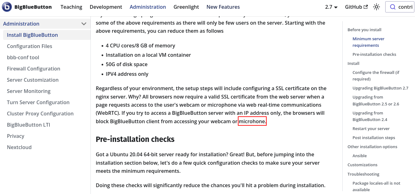Go to the Greenlight page
Viewport: 415px width, 194px height.
tap(186, 7)
